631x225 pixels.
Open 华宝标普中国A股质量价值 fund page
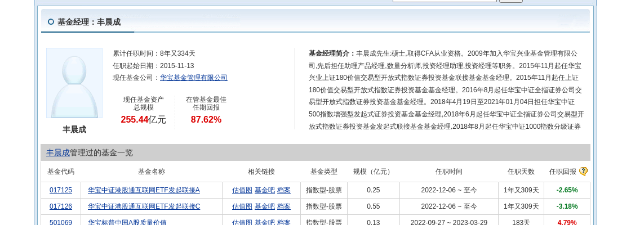coord(127,222)
